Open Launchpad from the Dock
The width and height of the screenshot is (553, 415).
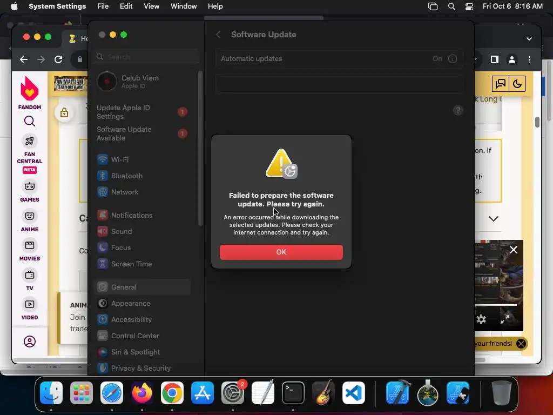[x=82, y=393]
